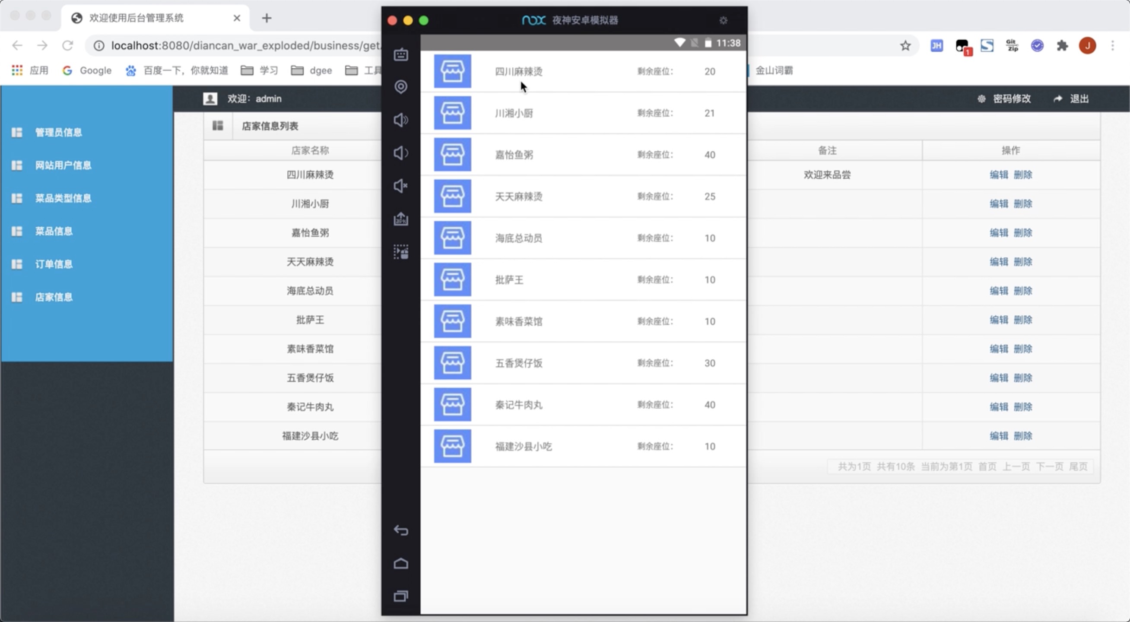This screenshot has width=1130, height=622.
Task: Open 菜品信息 in the sidebar
Action: pos(54,231)
